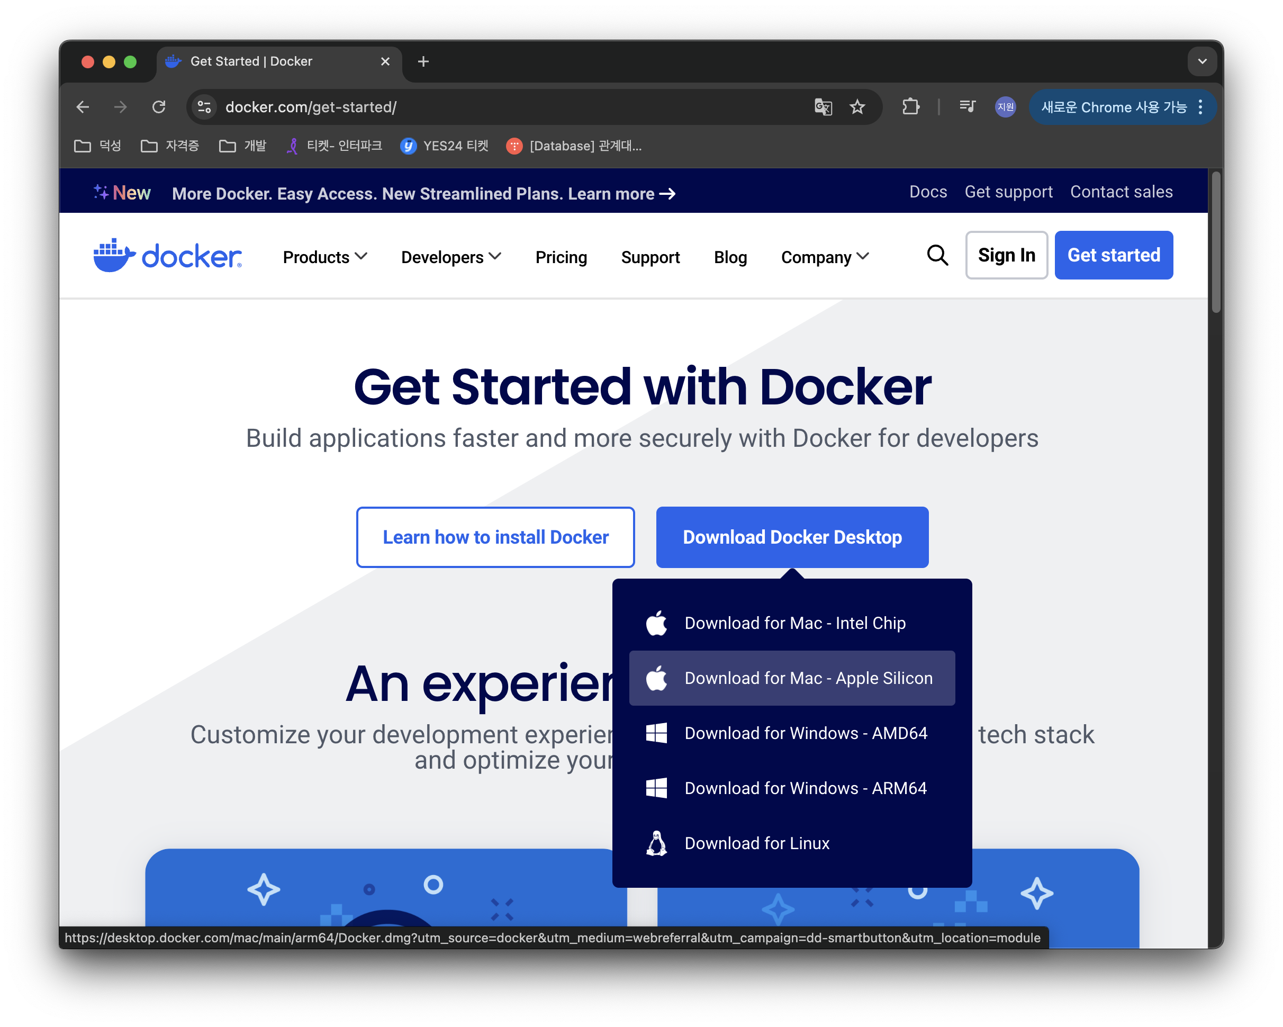1283x1027 pixels.
Task: Open the Pricing navigation item
Action: (x=561, y=257)
